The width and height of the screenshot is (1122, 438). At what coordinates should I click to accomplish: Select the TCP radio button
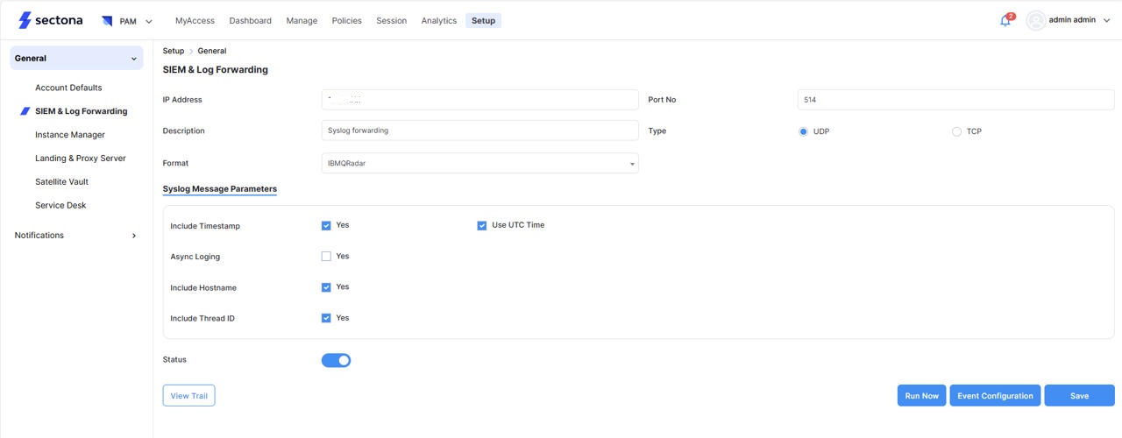[x=956, y=132]
